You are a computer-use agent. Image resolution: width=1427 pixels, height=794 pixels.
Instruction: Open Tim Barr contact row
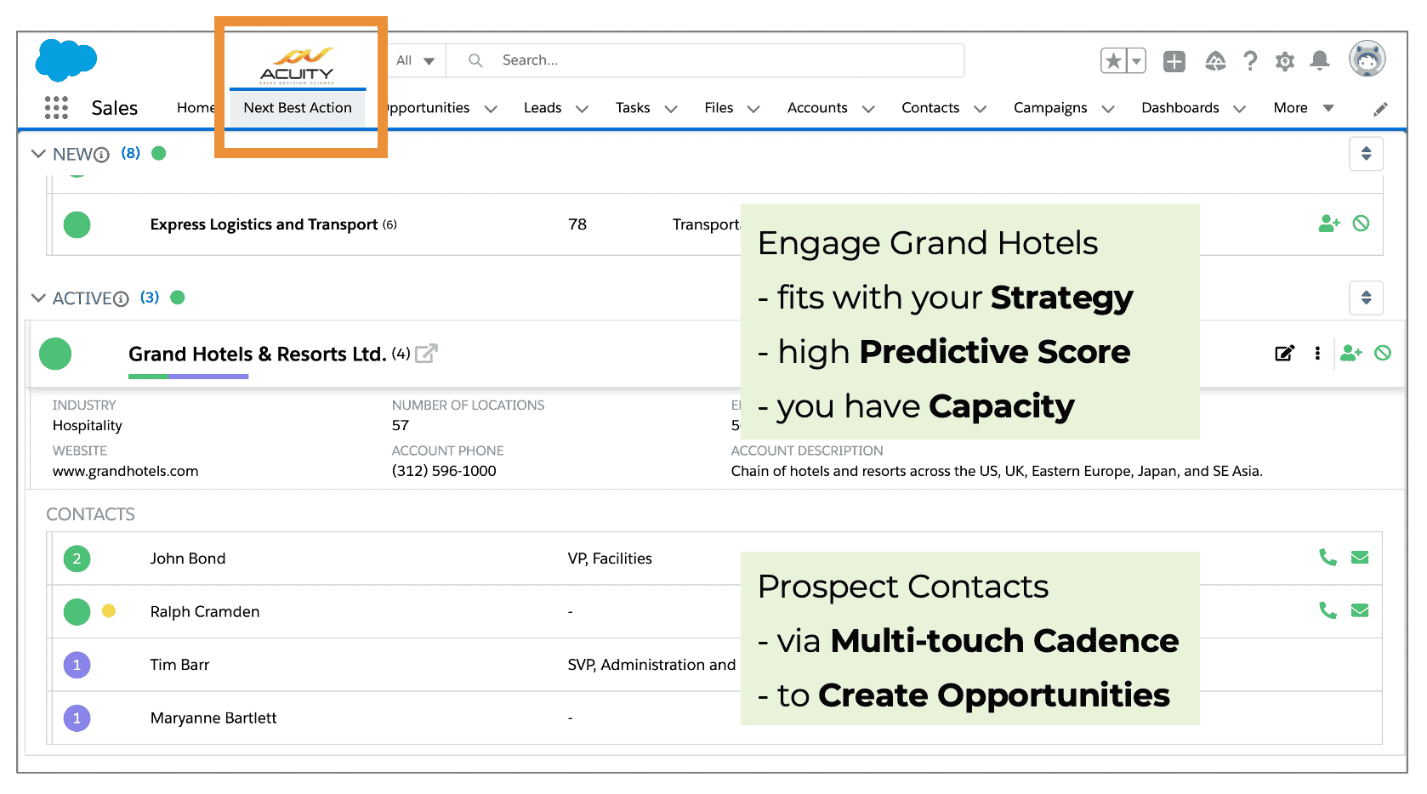[x=716, y=665]
